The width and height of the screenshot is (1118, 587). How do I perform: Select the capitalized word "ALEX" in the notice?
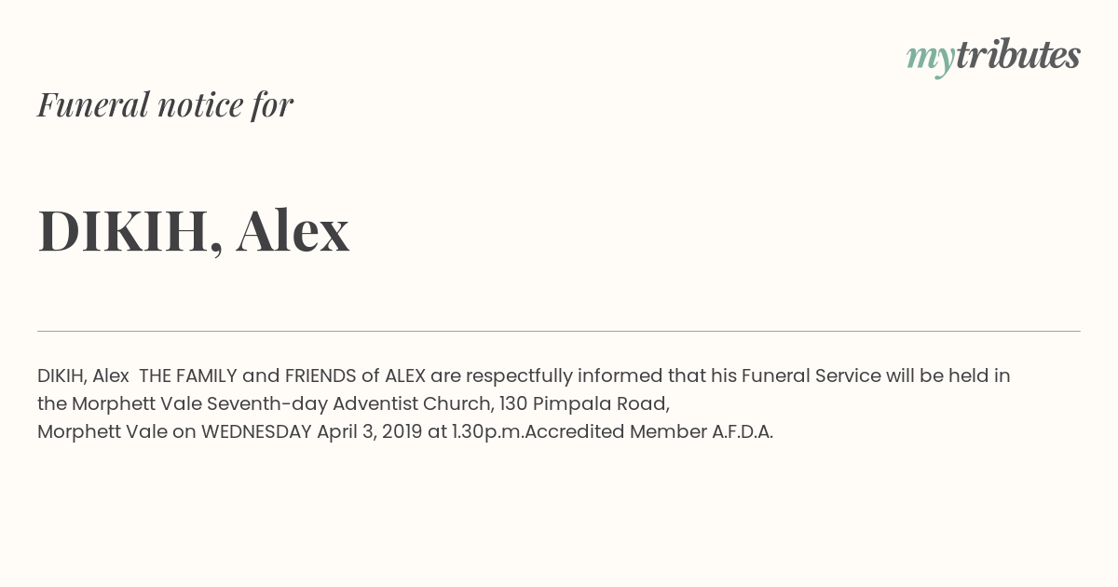click(405, 376)
